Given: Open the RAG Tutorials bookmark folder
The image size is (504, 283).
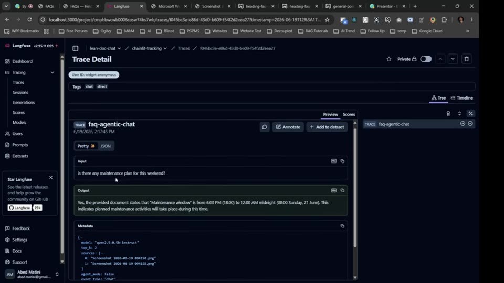Looking at the screenshot, I should pos(313,31).
